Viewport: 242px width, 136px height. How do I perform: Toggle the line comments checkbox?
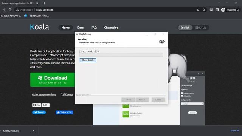pyautogui.click(x=182, y=93)
